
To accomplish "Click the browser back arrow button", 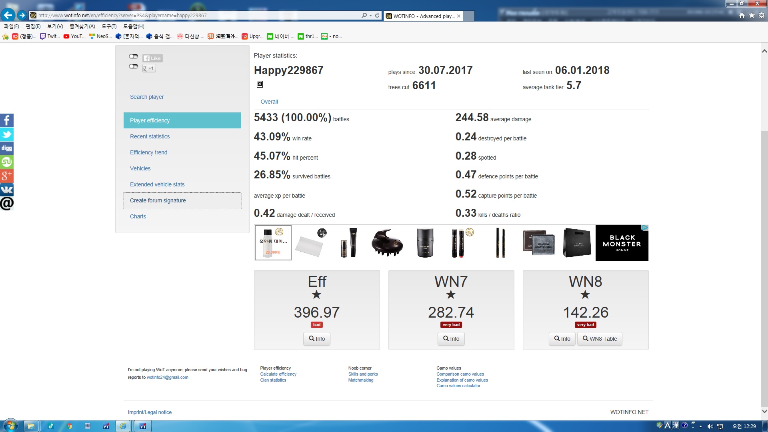I will point(8,15).
